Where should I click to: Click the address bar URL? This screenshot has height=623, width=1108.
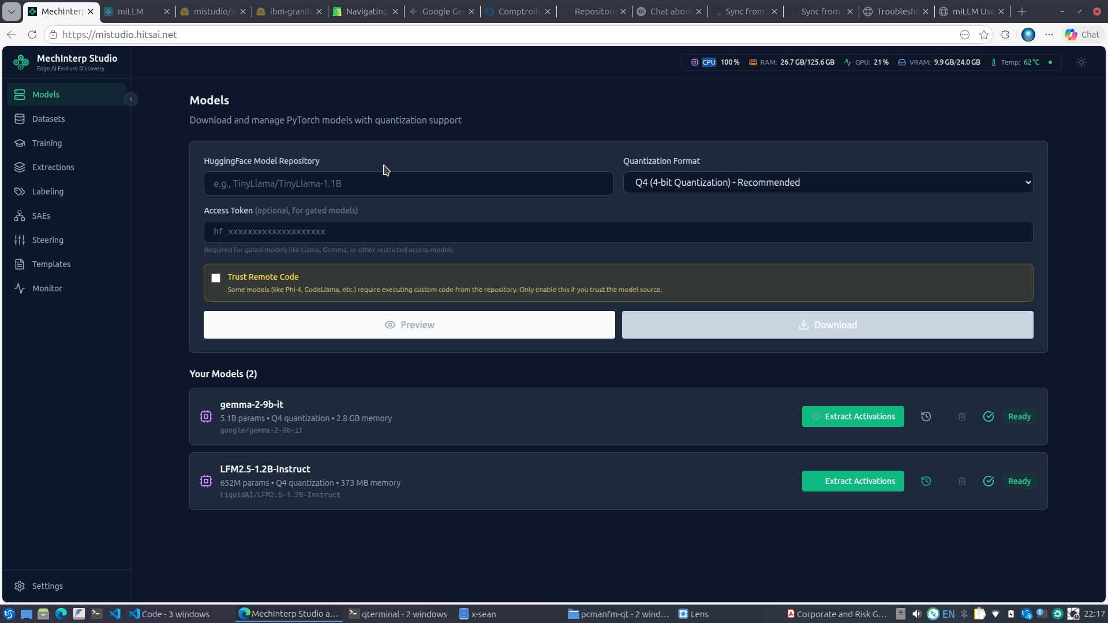[x=119, y=35]
